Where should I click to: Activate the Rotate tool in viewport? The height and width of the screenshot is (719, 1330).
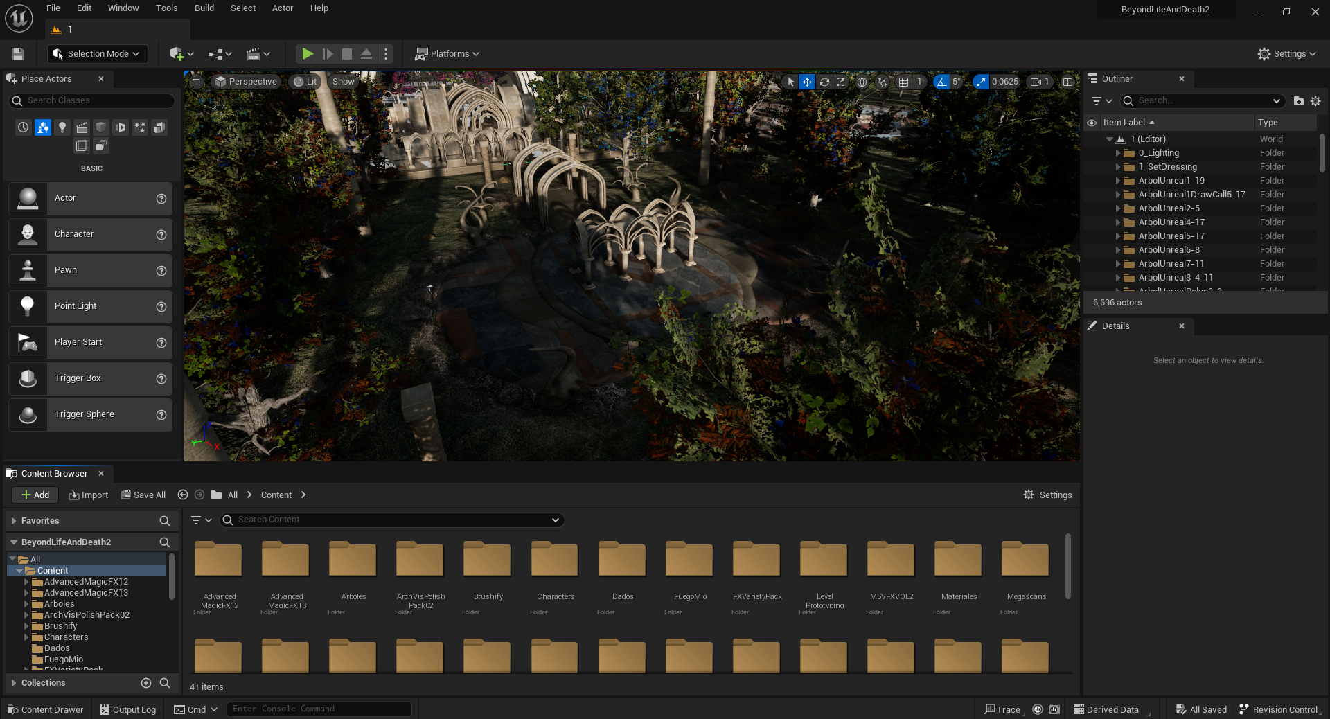click(x=824, y=82)
